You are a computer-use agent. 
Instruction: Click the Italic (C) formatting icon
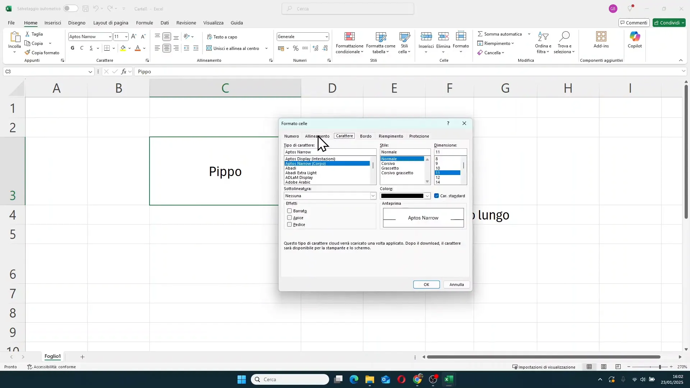[x=82, y=48]
